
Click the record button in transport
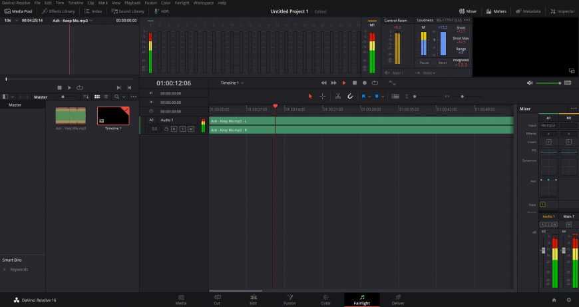pyautogui.click(x=365, y=83)
